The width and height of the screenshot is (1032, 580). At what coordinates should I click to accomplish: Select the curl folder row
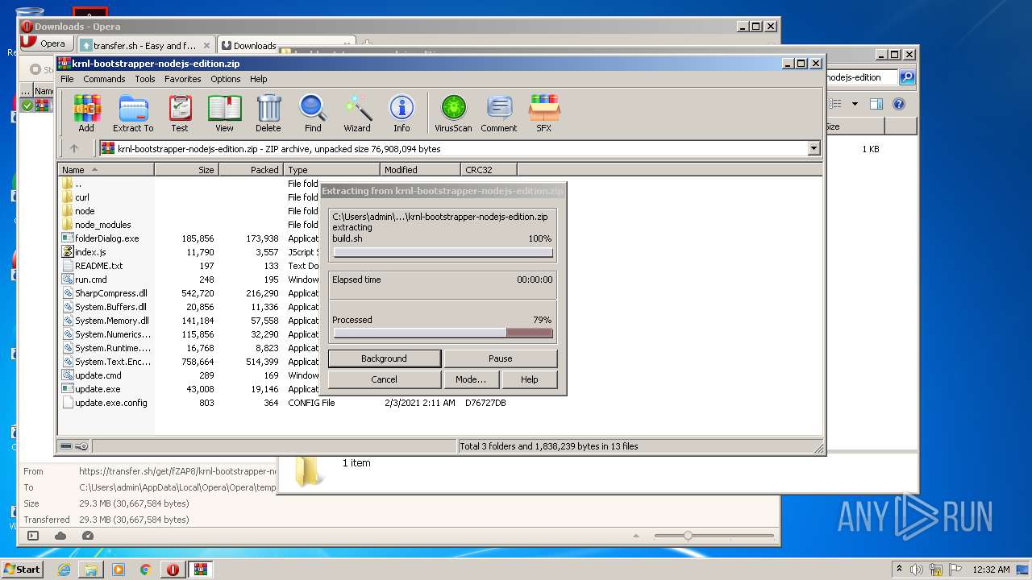pyautogui.click(x=81, y=197)
